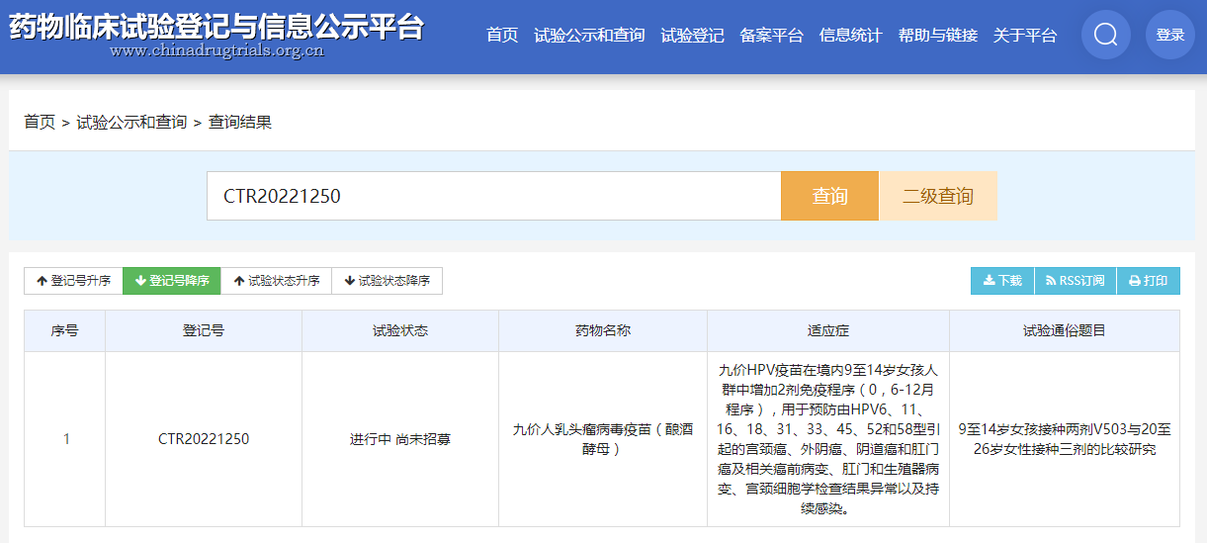Open 信息统计 navigation item
The width and height of the screenshot is (1207, 543).
pos(850,36)
